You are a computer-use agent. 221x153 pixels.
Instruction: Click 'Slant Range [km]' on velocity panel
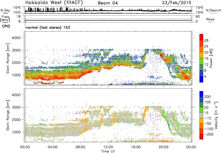(x=8, y=115)
